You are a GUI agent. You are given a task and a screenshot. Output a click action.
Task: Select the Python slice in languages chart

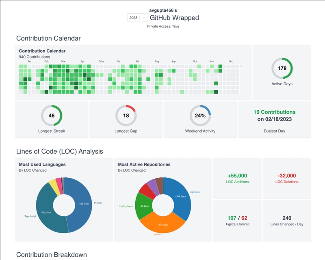tap(83, 204)
